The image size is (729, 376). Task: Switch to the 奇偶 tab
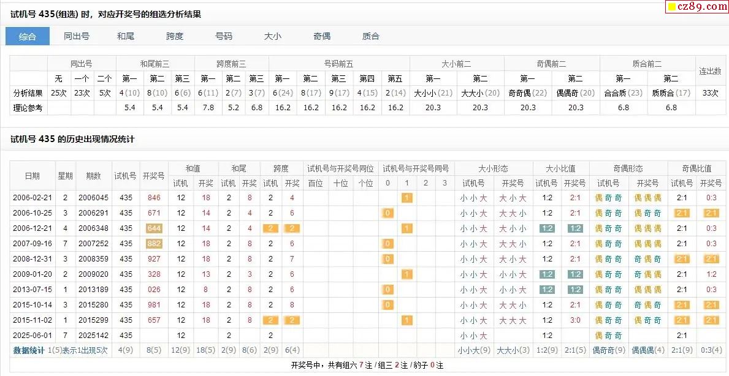coord(322,36)
